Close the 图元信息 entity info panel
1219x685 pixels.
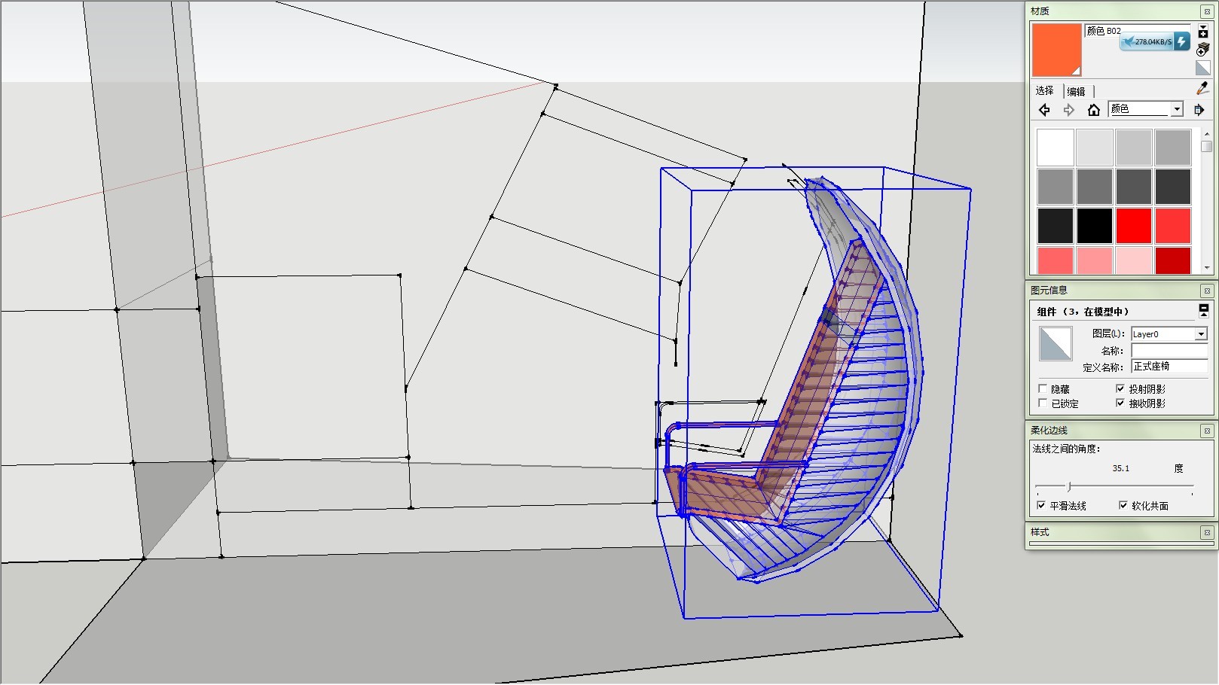pos(1207,291)
